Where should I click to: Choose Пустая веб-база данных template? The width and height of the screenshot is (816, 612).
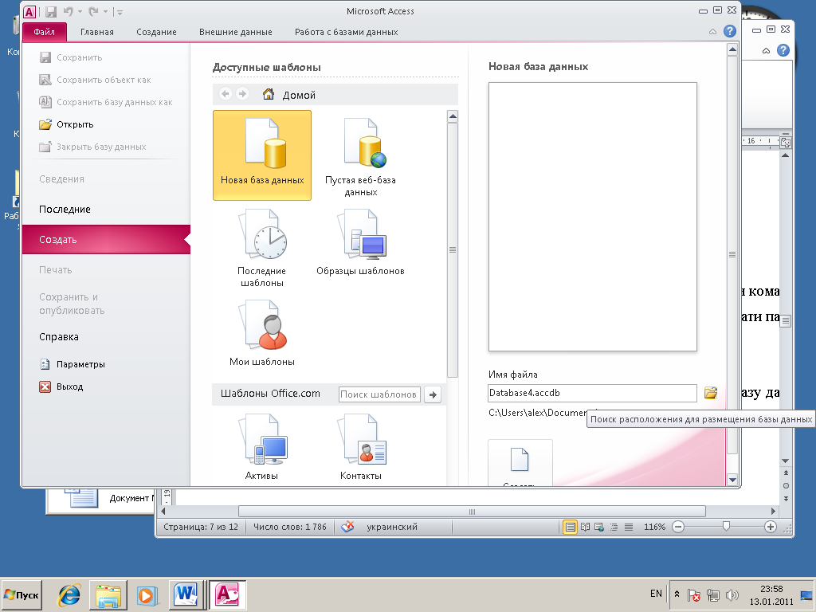[361, 156]
